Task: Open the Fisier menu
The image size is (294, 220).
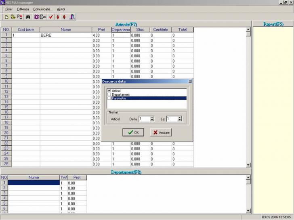Action: coord(9,9)
